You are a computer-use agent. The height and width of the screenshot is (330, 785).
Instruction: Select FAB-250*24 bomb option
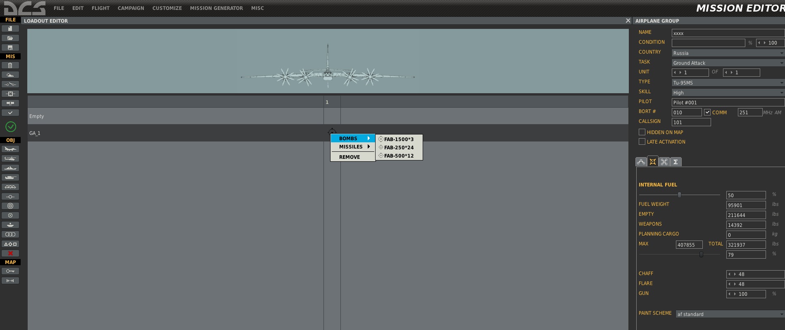click(399, 148)
